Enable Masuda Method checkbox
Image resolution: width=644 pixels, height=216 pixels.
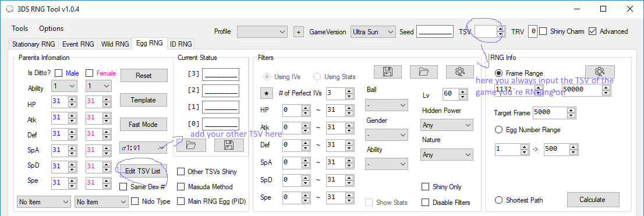pyautogui.click(x=181, y=186)
